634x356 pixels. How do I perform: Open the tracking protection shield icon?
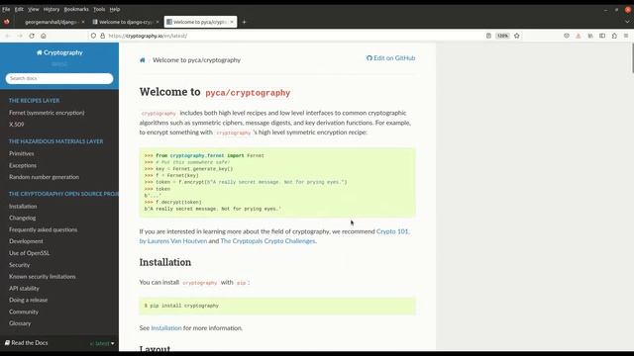click(93, 36)
